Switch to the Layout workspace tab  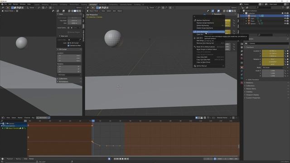pos(37,5)
